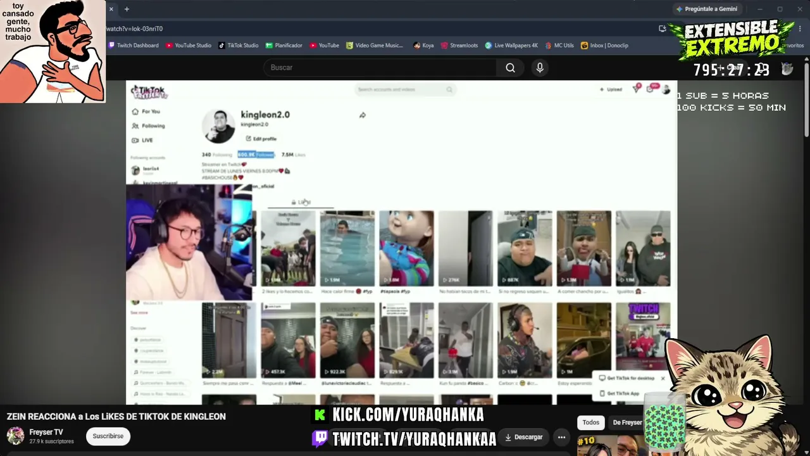The height and width of the screenshot is (456, 810).
Task: Click the new tab plus button
Action: tap(127, 9)
